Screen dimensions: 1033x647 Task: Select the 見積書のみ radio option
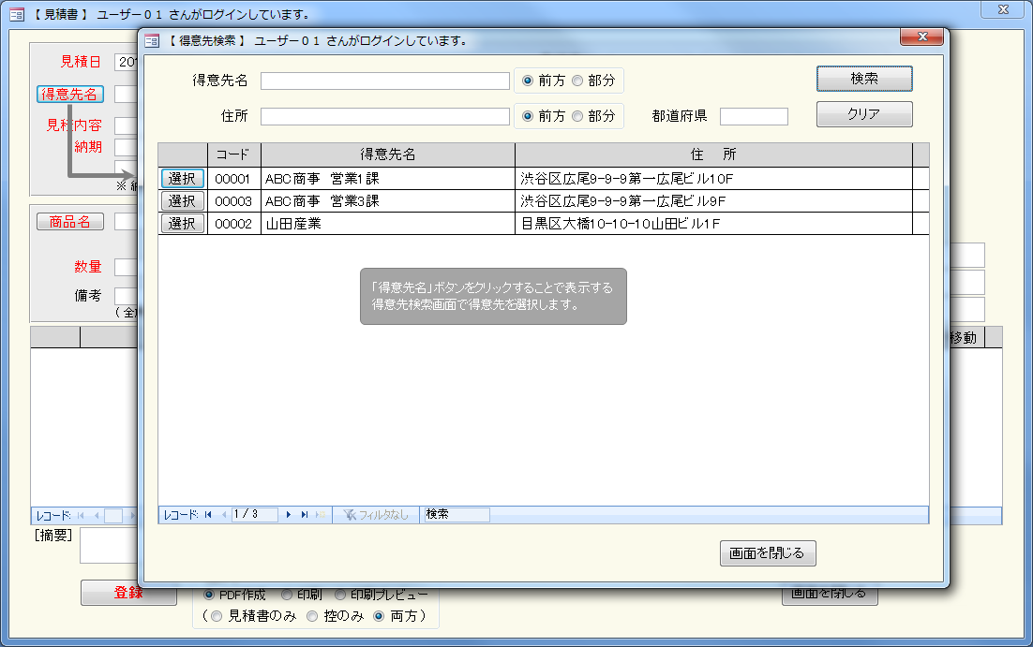pos(217,616)
